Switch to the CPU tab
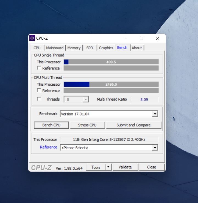Image resolution: width=198 pixels, height=203 pixels. click(x=37, y=48)
